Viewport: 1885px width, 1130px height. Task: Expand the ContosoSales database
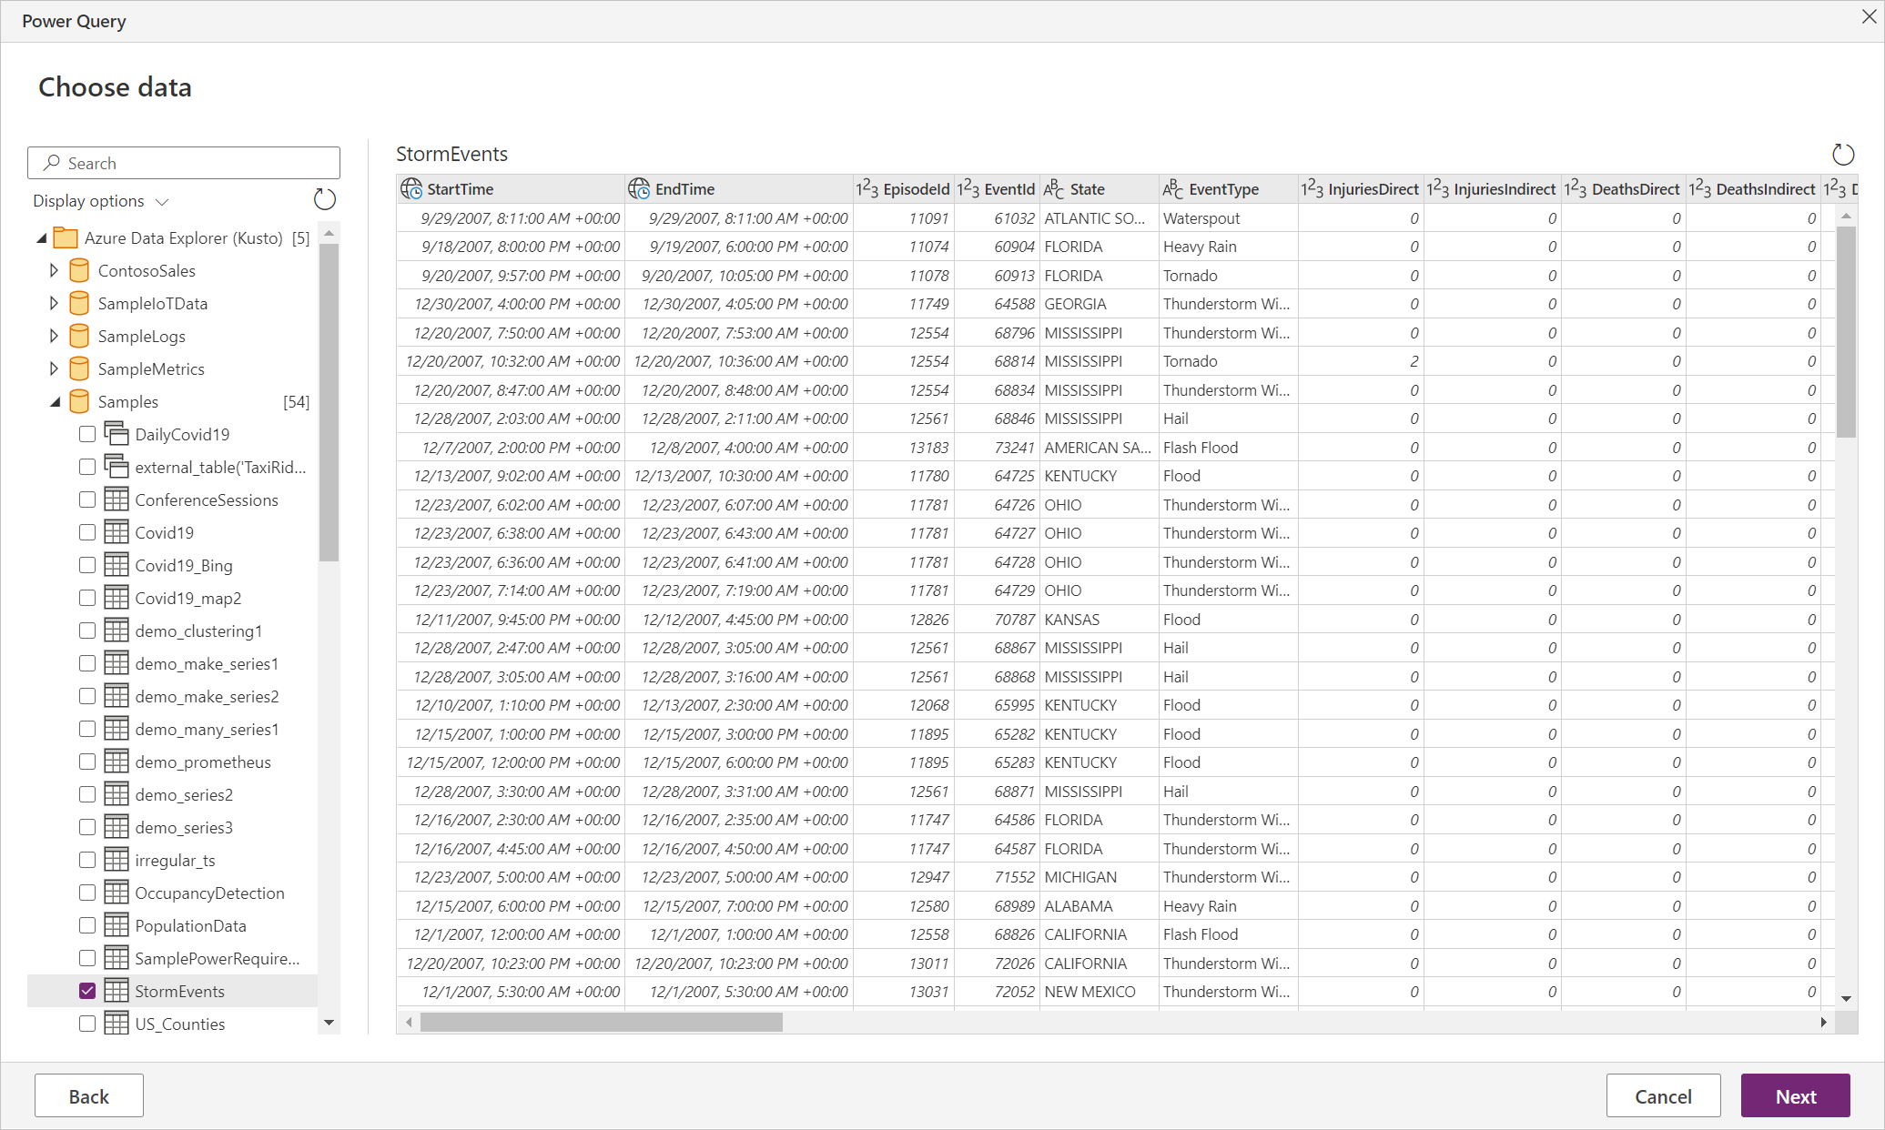(54, 270)
